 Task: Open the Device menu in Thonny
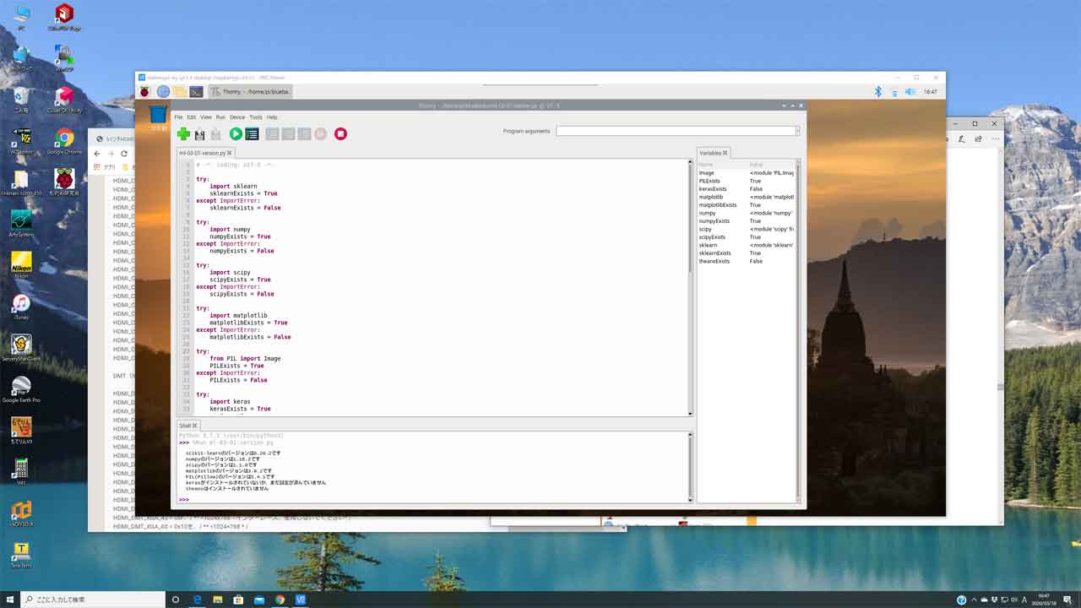tap(237, 117)
